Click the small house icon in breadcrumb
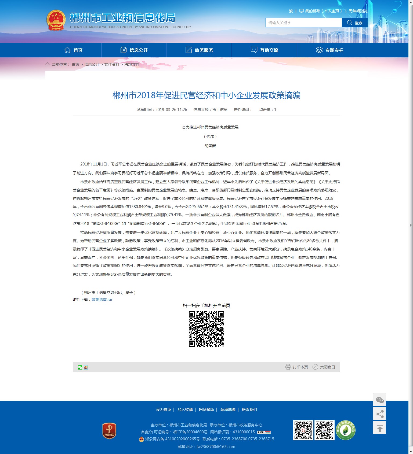Screen dimensions: 413x454 click(x=48, y=64)
